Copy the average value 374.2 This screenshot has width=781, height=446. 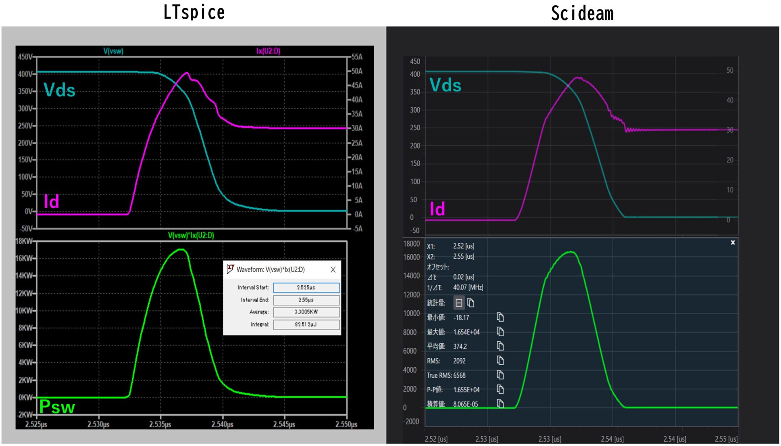click(x=500, y=346)
